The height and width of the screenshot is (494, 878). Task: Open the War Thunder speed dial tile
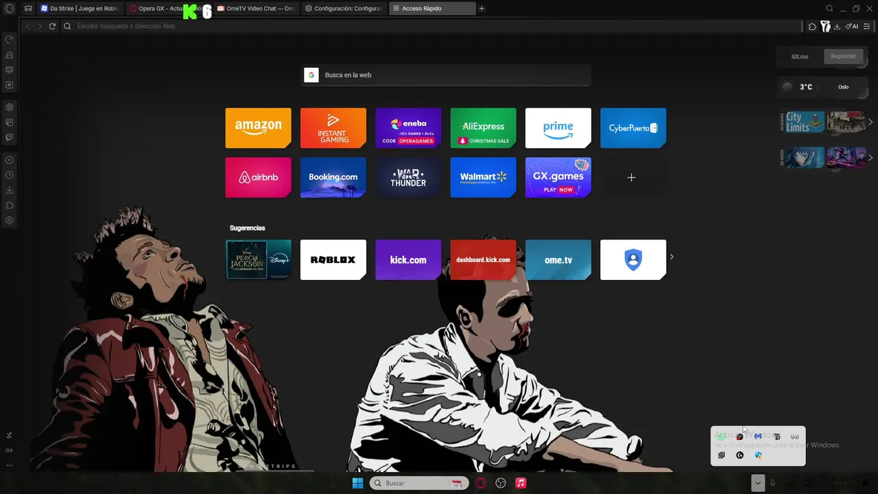[x=408, y=177]
